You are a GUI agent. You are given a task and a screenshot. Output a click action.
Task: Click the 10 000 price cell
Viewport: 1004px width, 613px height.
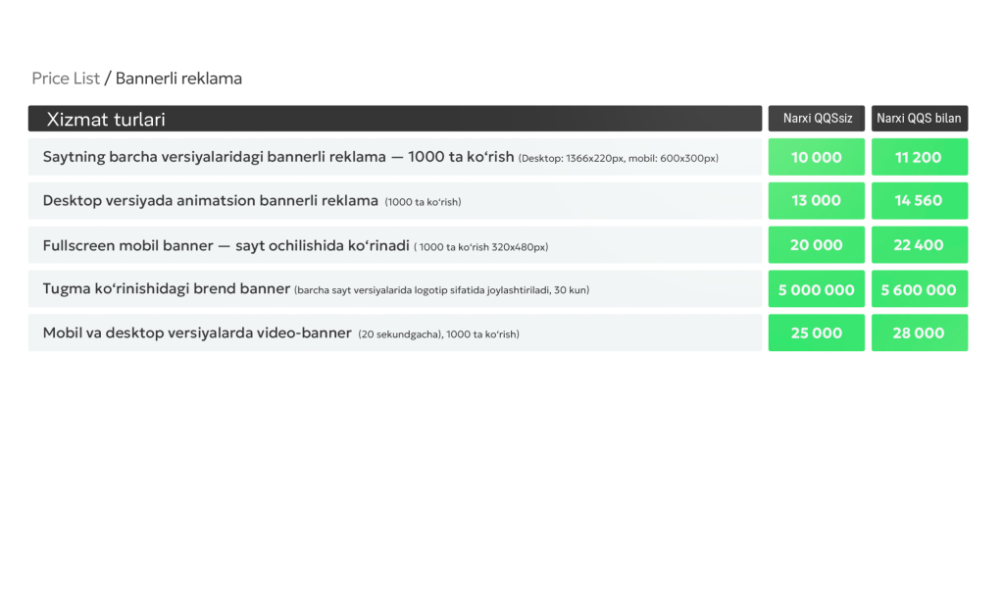[x=817, y=157]
